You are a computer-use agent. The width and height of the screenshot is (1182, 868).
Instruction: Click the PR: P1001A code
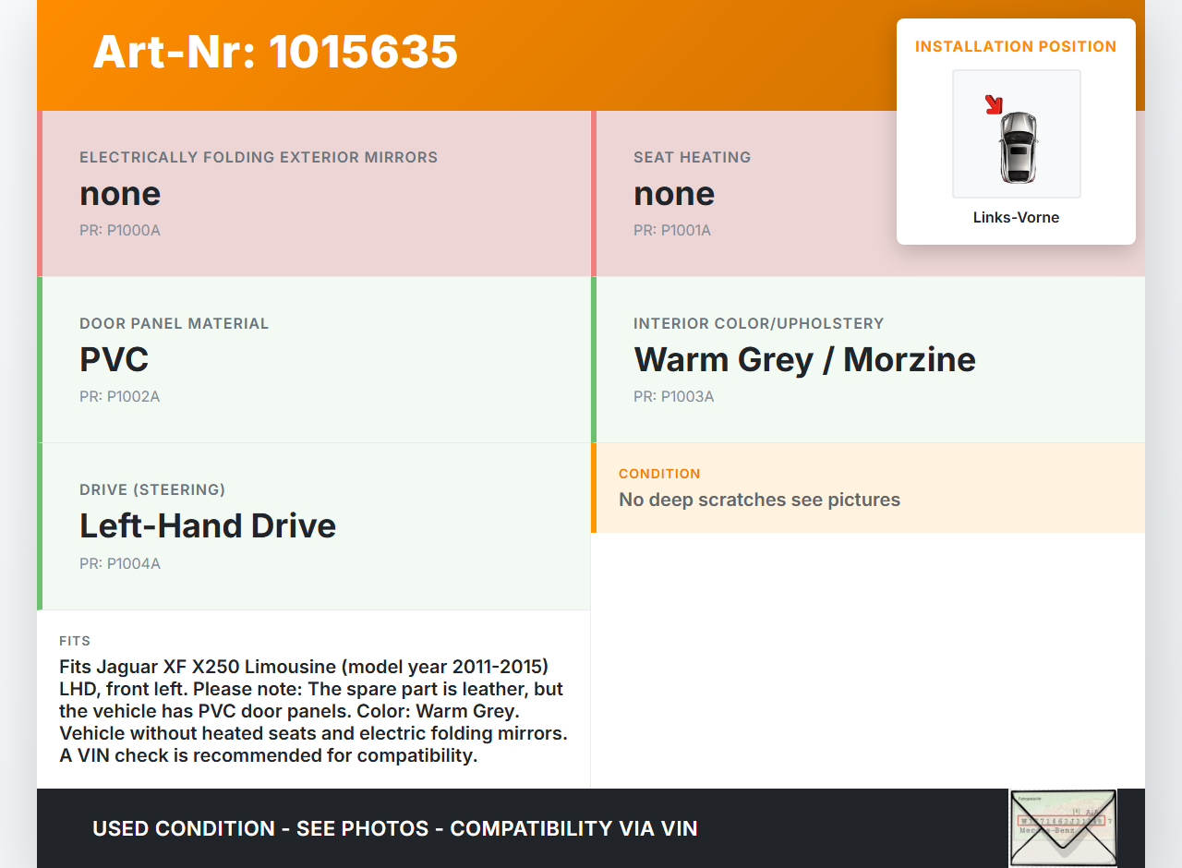tap(672, 230)
